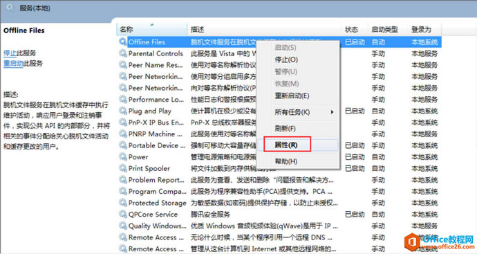Select the Performance Lo... service

point(156,99)
